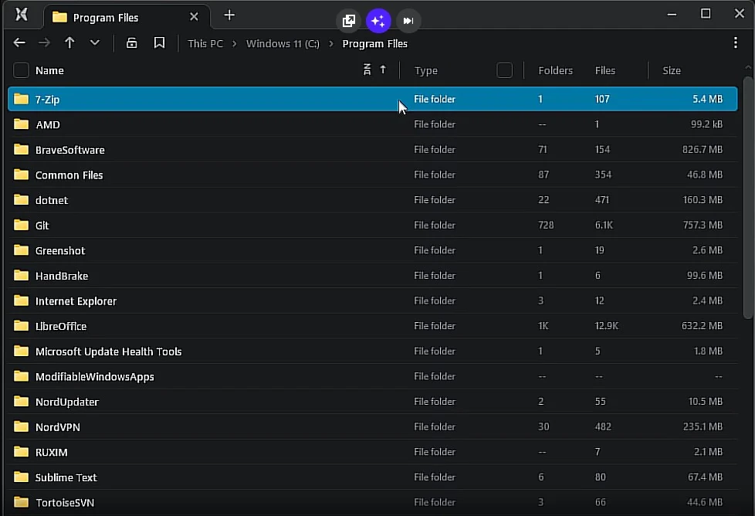
Task: Open the three-dot more options menu
Action: (735, 43)
